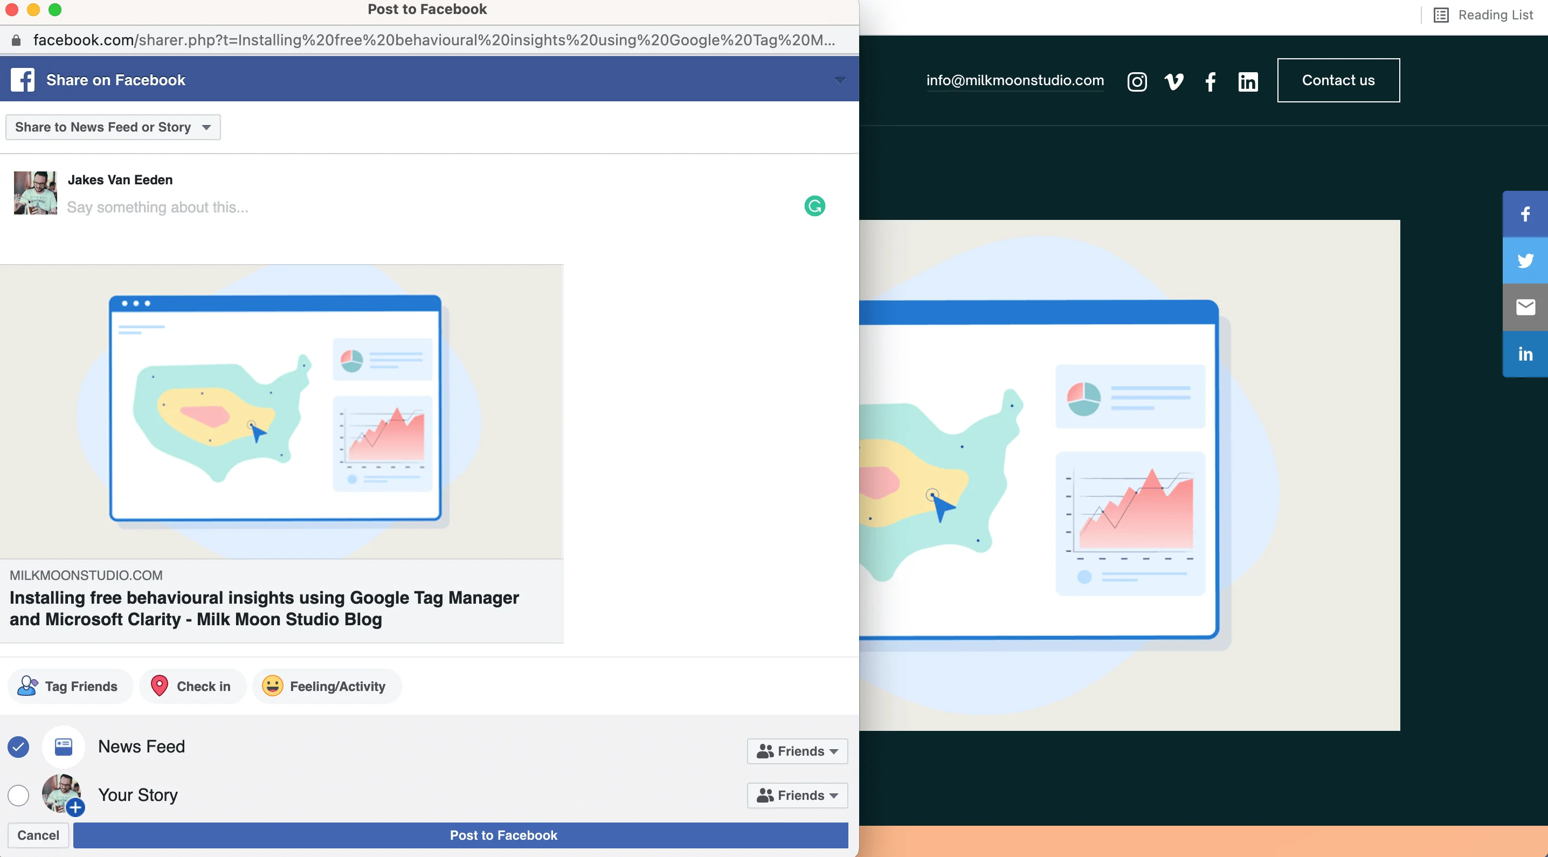Viewport: 1548px width, 857px height.
Task: Expand the Share on Facebook header arrow
Action: coord(840,80)
